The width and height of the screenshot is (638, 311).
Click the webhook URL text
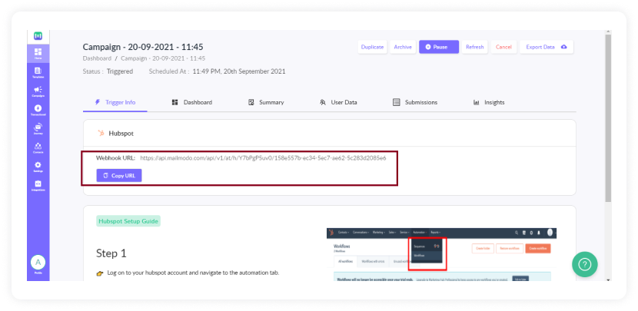(263, 157)
